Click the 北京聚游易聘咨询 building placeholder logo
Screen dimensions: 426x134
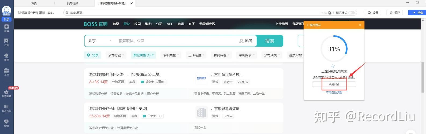coord(201,113)
